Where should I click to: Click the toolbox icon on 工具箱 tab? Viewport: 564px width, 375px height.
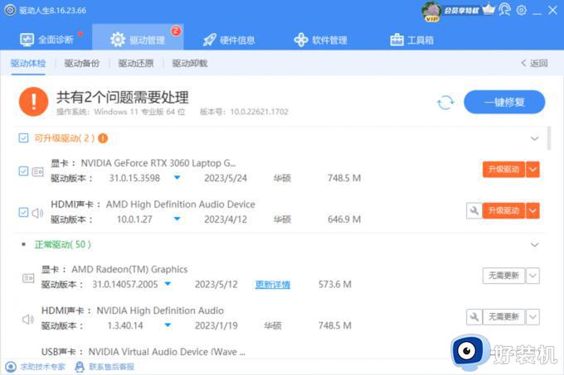396,40
